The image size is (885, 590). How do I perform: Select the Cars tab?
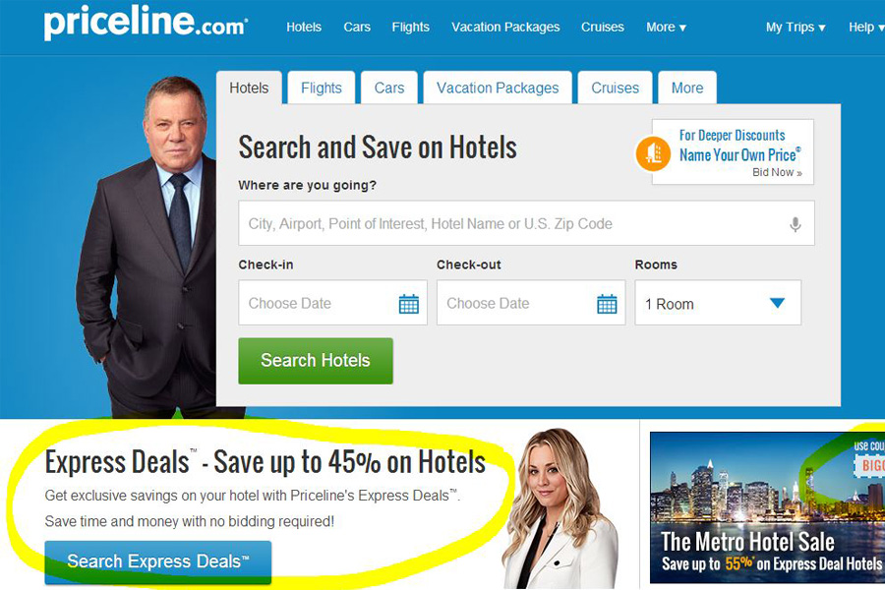pos(388,88)
